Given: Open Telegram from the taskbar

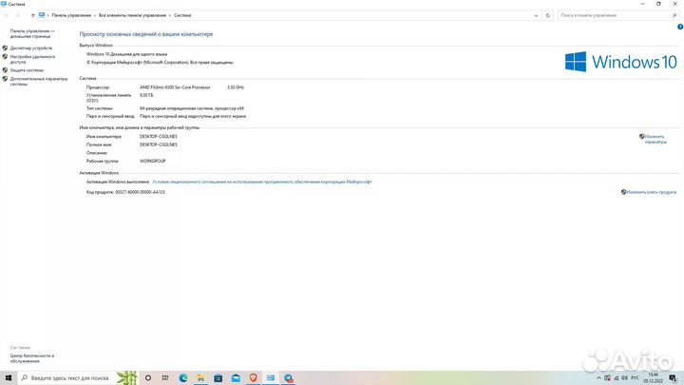Looking at the screenshot, I should click(x=289, y=378).
